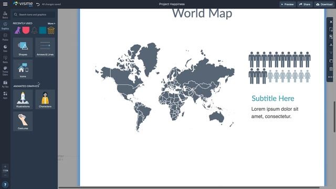Click the upload arrow icon in right panel

point(331,45)
